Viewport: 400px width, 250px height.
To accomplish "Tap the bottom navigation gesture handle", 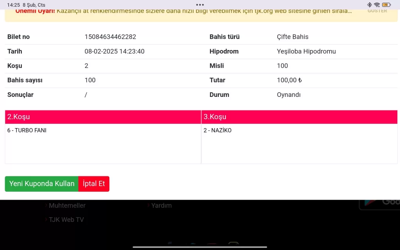I will pyautogui.click(x=200, y=247).
